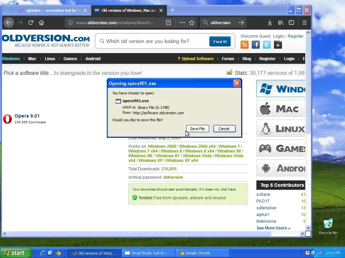The width and height of the screenshot is (345, 258).
Task: Click the Opera 9.01 title link
Action: [x=27, y=116]
